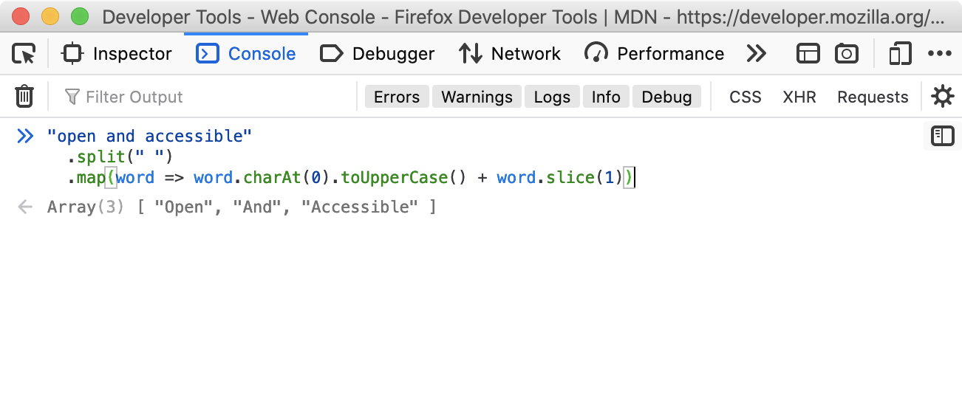
Task: Clear console output with trash icon
Action: click(24, 97)
